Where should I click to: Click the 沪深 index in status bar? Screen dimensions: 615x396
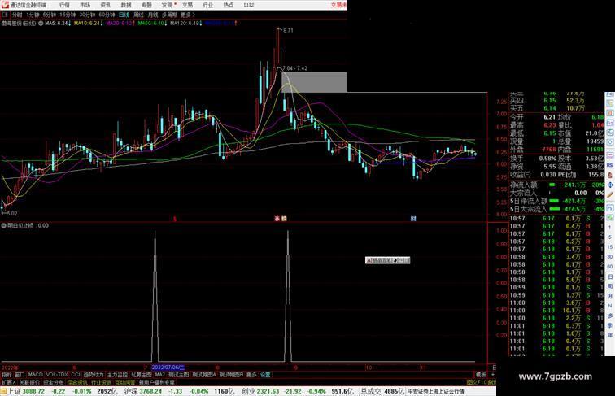(x=131, y=391)
